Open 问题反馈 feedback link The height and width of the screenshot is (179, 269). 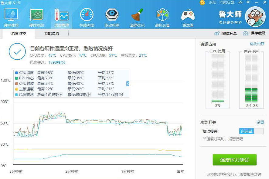(227, 2)
